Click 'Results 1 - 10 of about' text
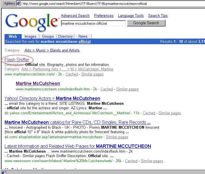This screenshot has height=174, width=205. click(x=179, y=42)
